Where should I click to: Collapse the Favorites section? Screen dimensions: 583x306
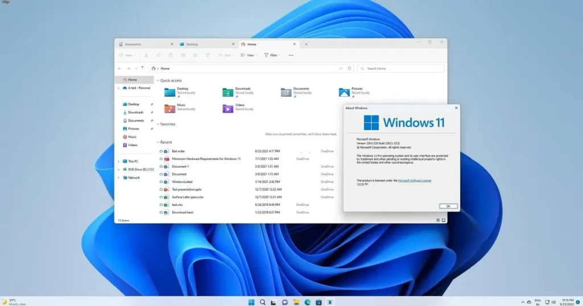click(158, 124)
